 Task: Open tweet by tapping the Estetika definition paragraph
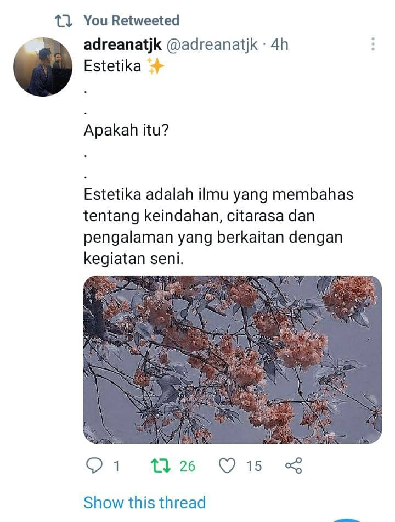click(x=218, y=226)
